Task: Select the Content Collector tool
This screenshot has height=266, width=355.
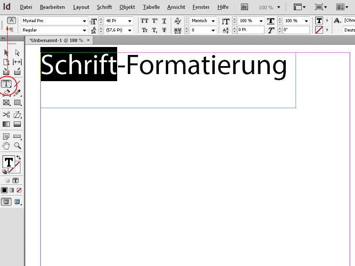Action: (x=6, y=72)
